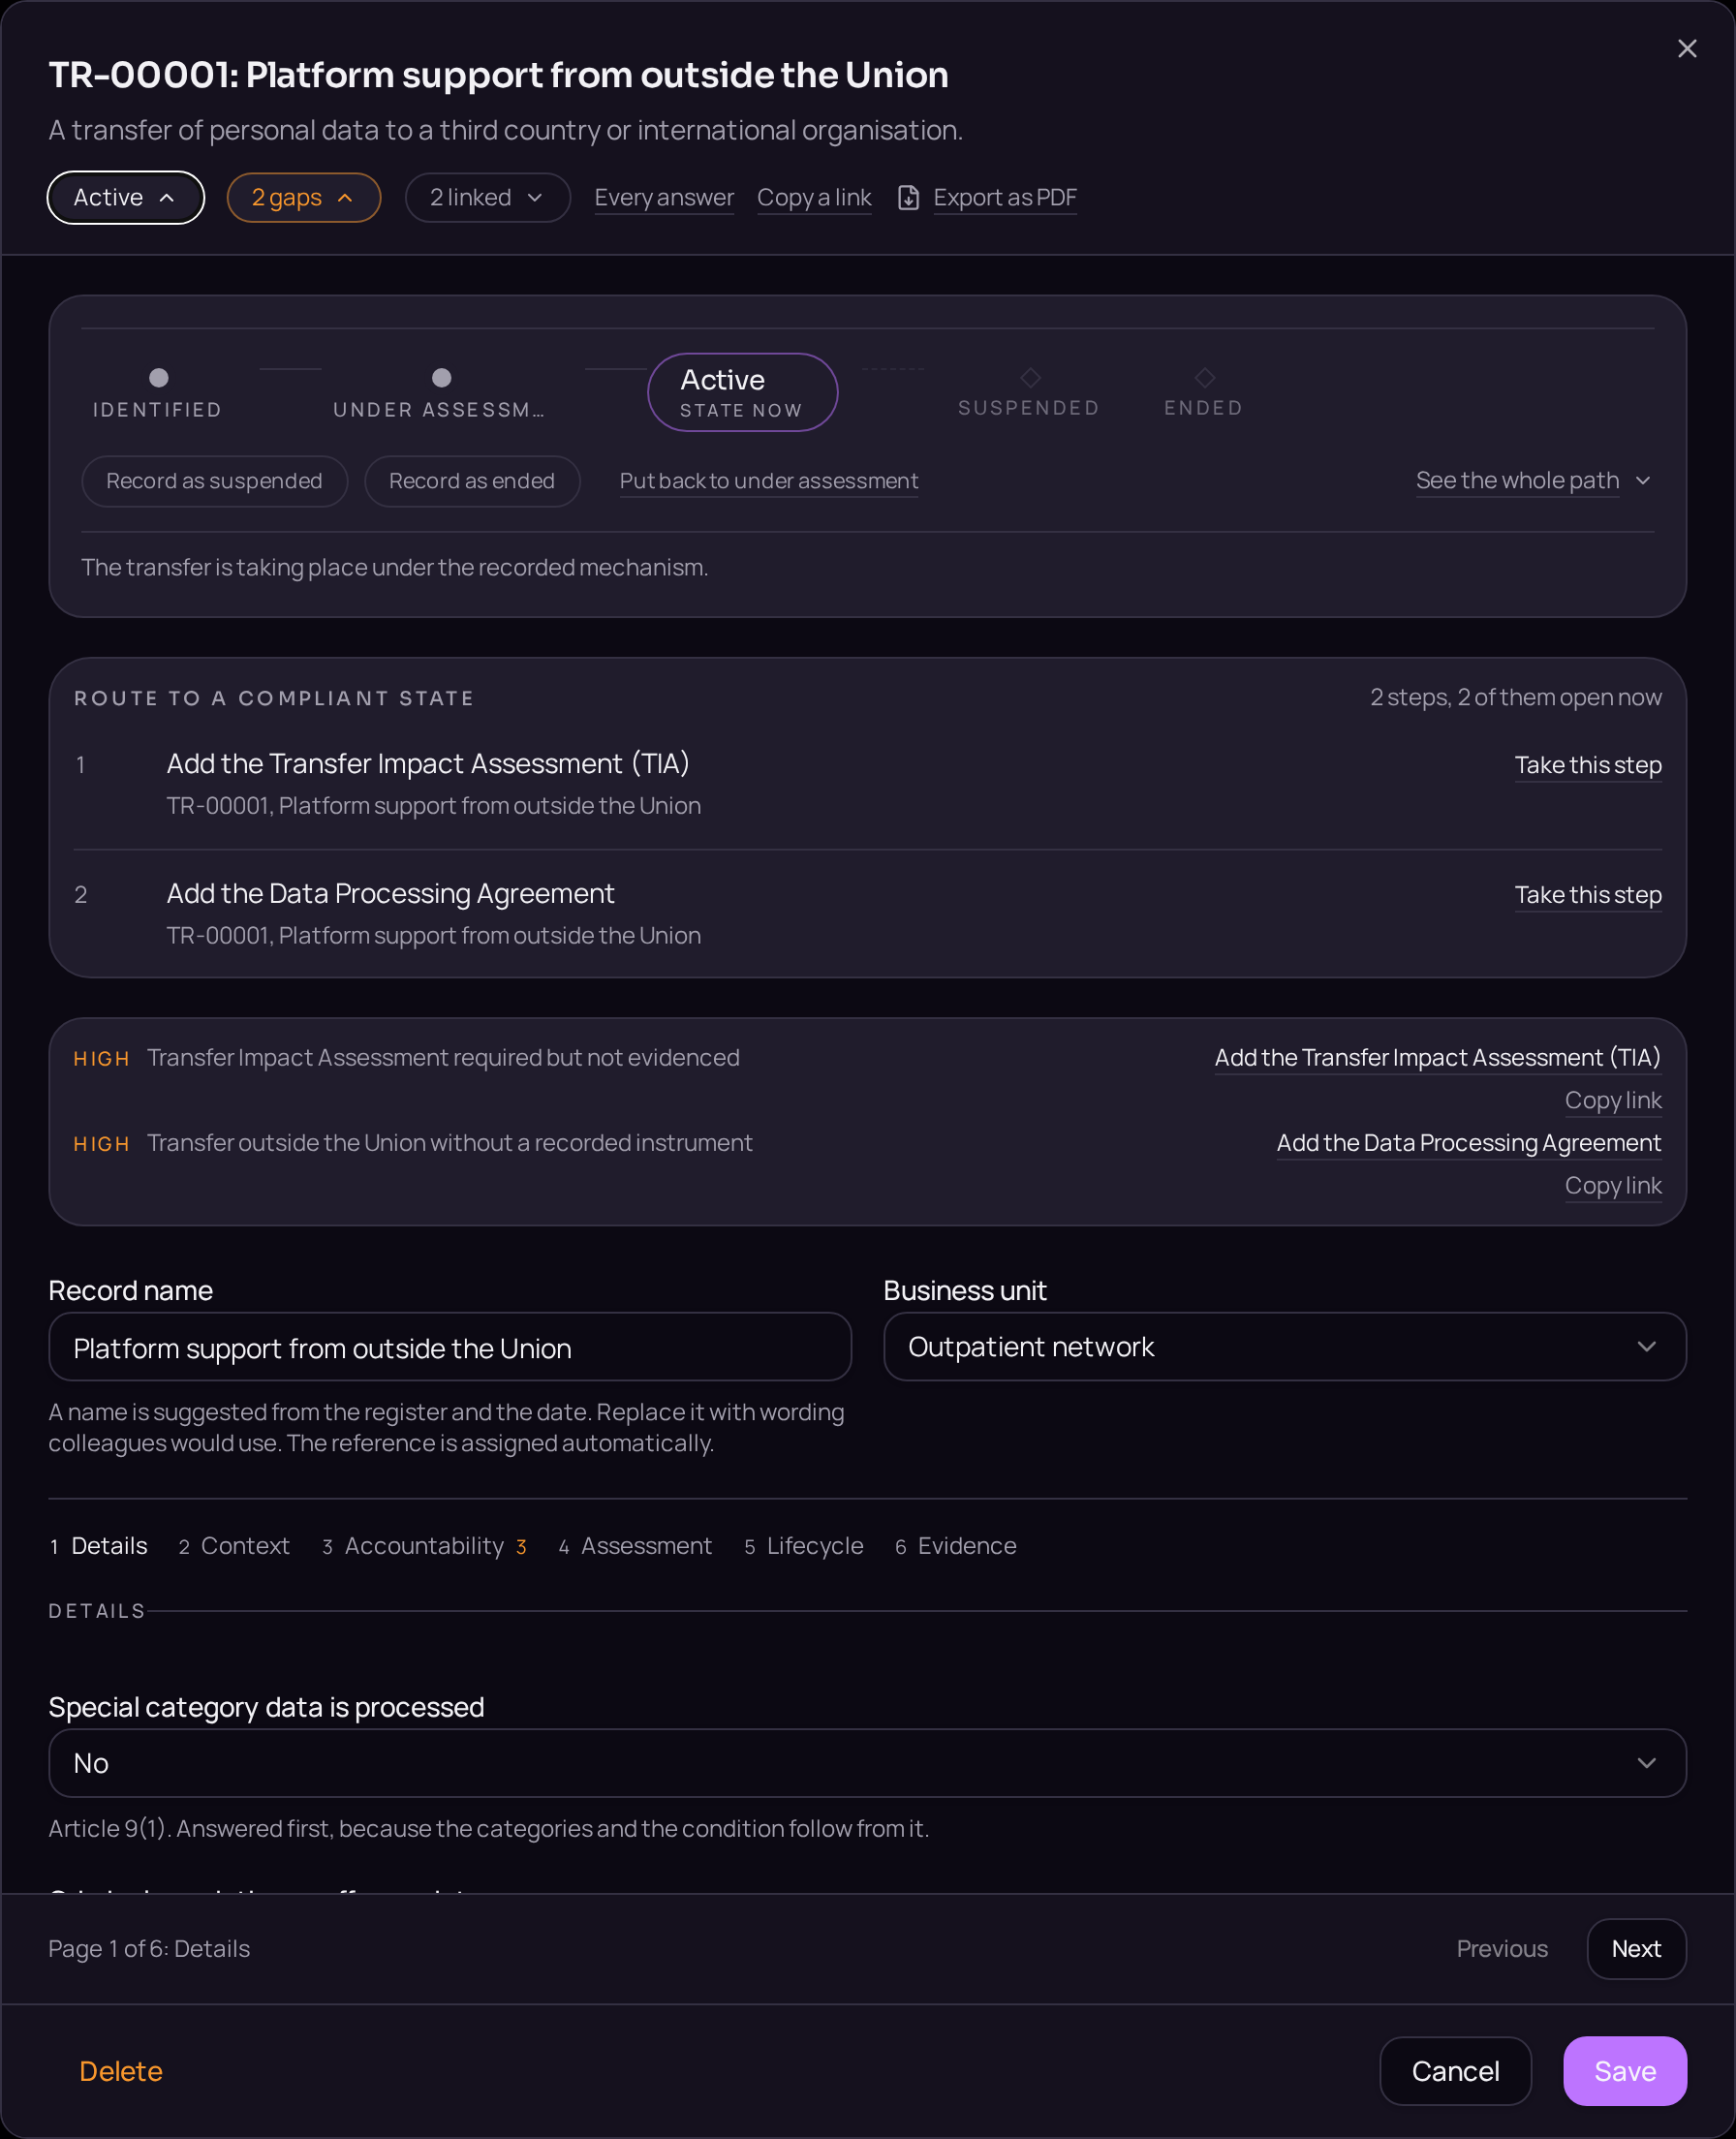
Task: Click the Ended diamond marker in the path
Action: point(1205,378)
